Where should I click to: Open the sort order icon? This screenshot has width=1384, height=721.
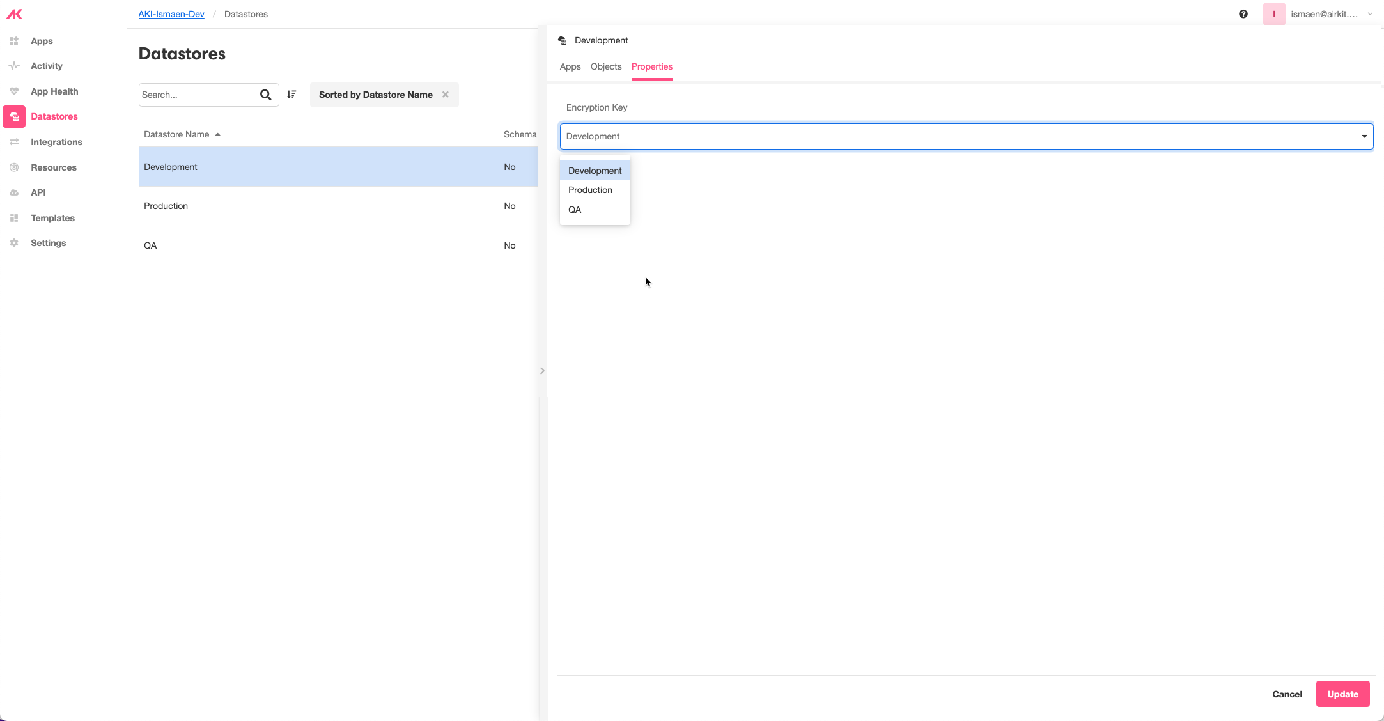tap(292, 95)
